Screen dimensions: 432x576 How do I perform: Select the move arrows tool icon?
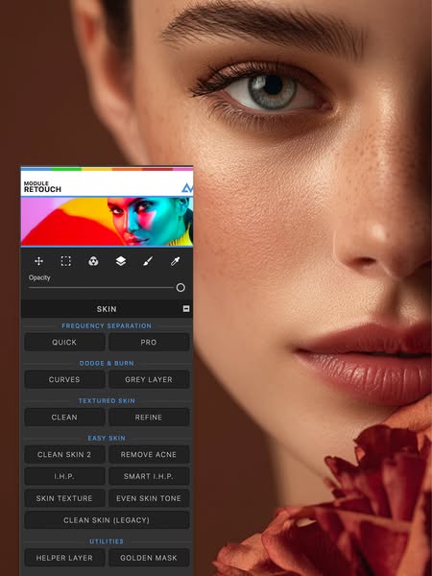38,261
